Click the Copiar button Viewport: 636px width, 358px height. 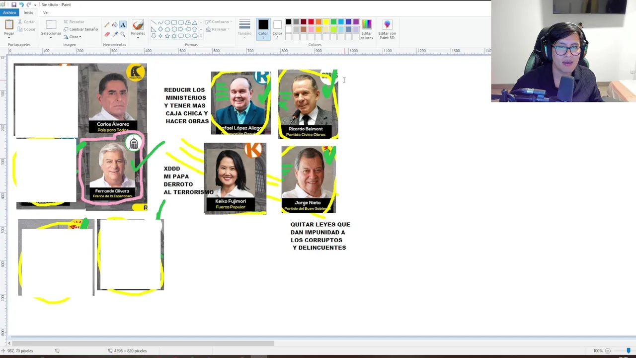26,29
